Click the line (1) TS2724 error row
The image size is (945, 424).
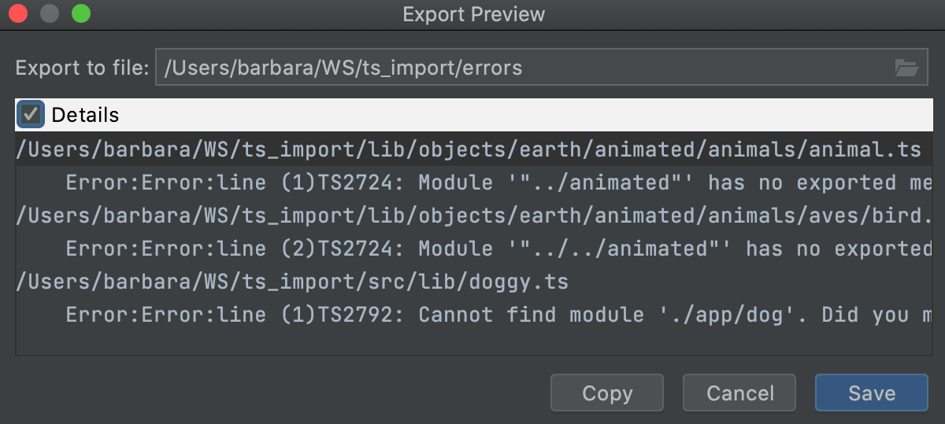496,183
